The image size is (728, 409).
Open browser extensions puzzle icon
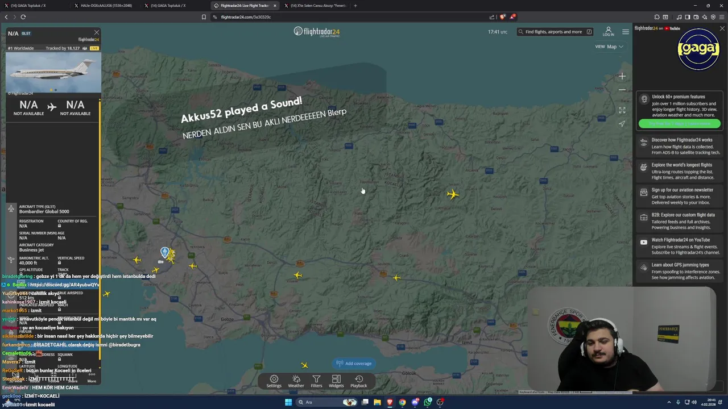pyautogui.click(x=657, y=17)
